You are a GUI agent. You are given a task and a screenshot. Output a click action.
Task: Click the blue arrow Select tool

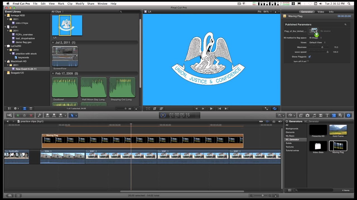pos(72,115)
